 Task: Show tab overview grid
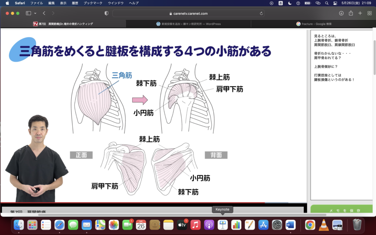click(369, 13)
